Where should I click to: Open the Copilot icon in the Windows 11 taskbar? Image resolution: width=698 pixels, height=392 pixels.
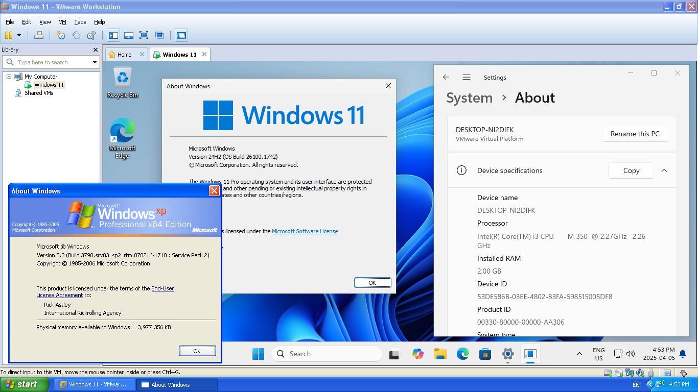pyautogui.click(x=418, y=354)
